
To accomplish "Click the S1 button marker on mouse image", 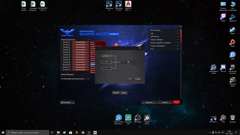I will [x=116, y=45].
